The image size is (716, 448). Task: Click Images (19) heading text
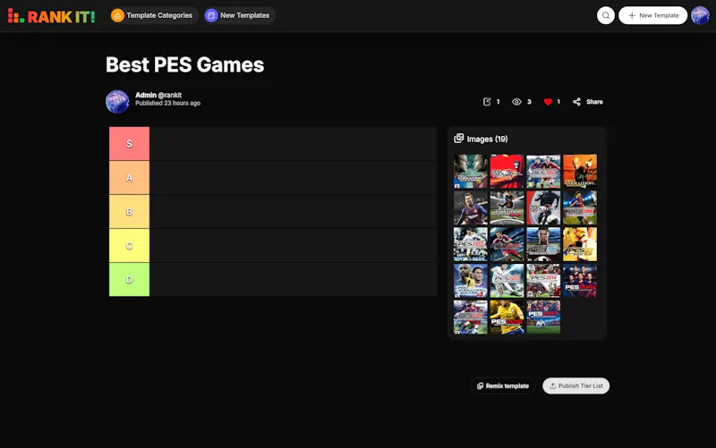[x=487, y=139]
